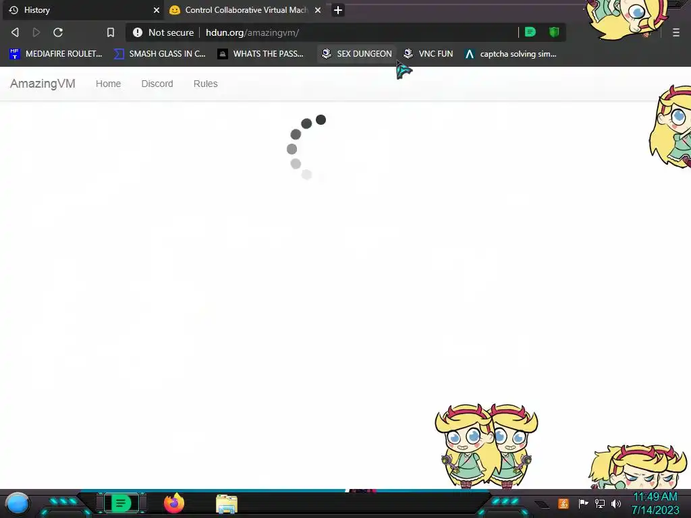691x518 pixels.
Task: Open File Explorer from the taskbar
Action: tap(227, 504)
